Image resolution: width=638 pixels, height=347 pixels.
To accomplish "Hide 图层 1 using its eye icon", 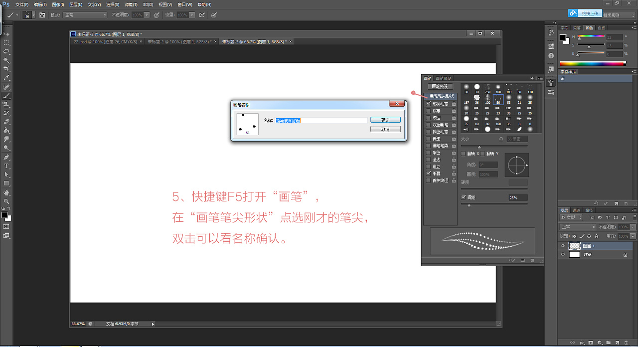I will click(563, 246).
